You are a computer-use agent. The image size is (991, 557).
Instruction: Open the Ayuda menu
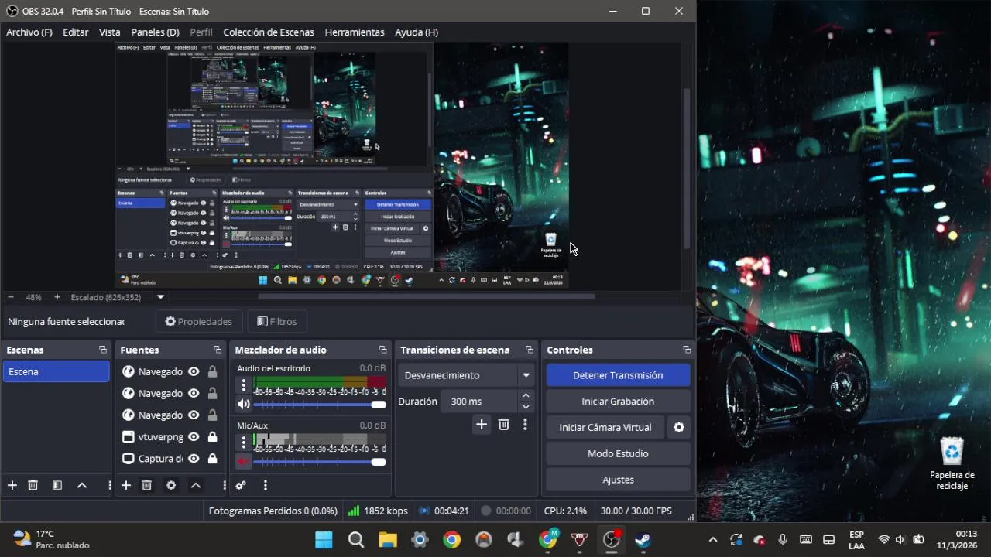pos(417,32)
